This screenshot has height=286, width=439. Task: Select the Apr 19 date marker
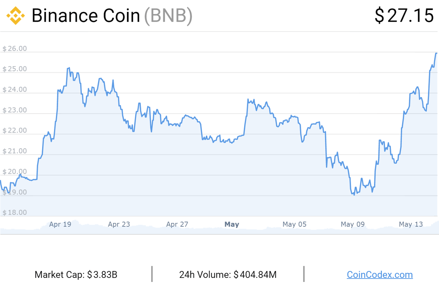click(60, 224)
